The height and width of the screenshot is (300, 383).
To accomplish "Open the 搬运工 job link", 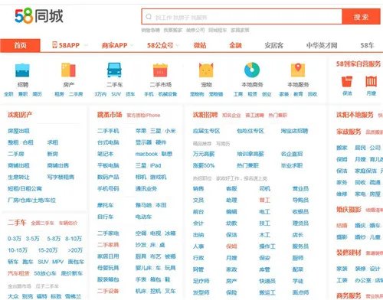I will tap(267, 292).
